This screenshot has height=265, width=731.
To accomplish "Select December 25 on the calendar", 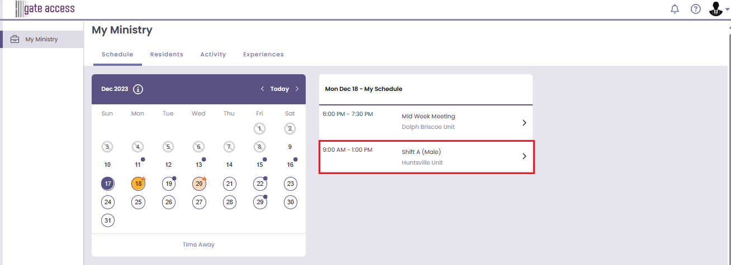I will pos(138,202).
